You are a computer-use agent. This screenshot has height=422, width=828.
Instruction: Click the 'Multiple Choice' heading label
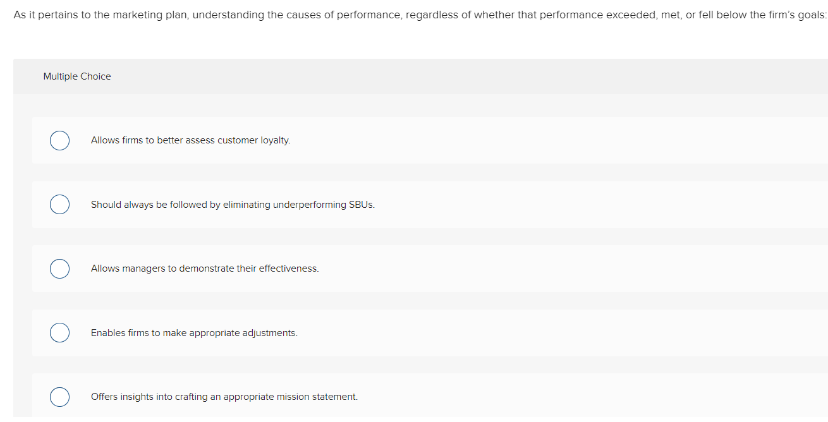click(x=77, y=76)
